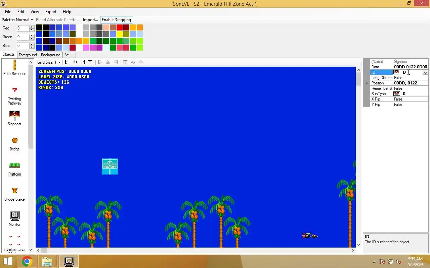
Task: Click the ID property object thumbnail
Action: [397, 72]
